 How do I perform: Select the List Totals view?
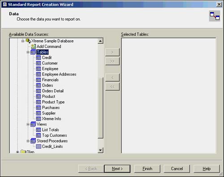pos(51,130)
